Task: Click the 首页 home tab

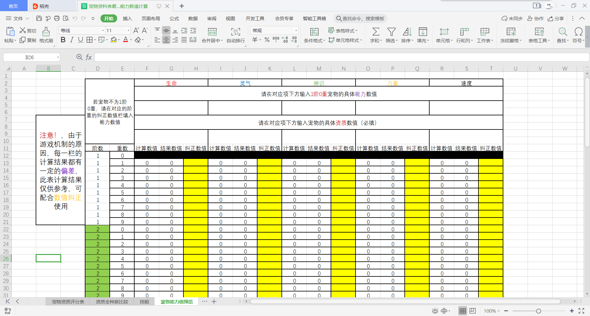Action: click(13, 6)
